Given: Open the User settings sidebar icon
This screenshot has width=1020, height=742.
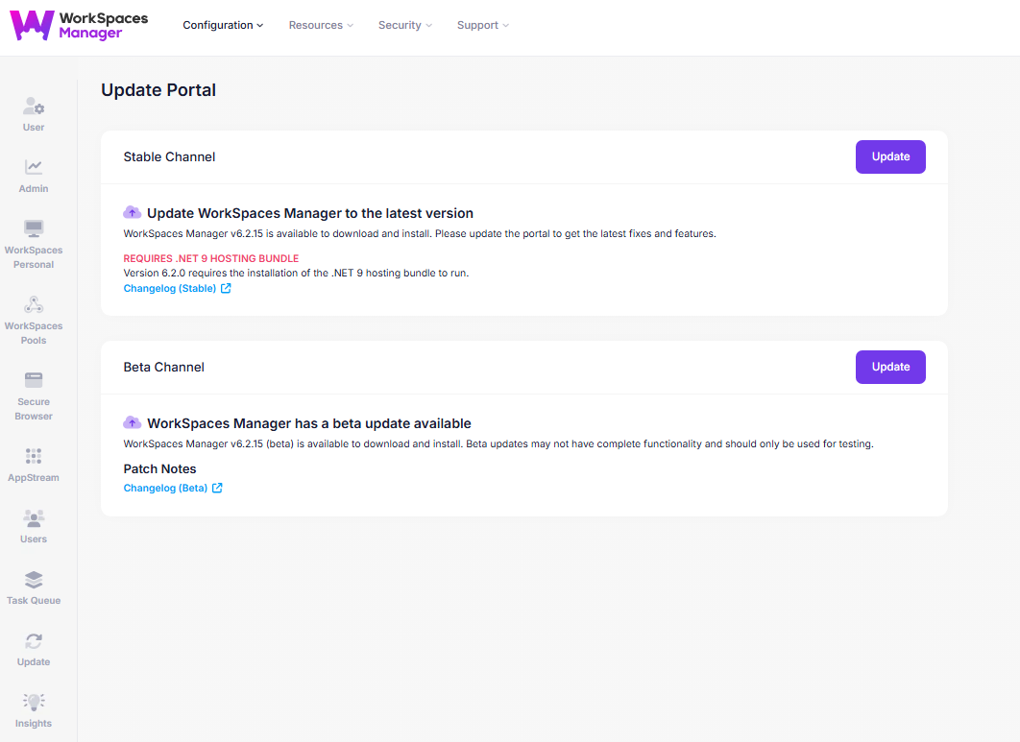Looking at the screenshot, I should tap(34, 108).
